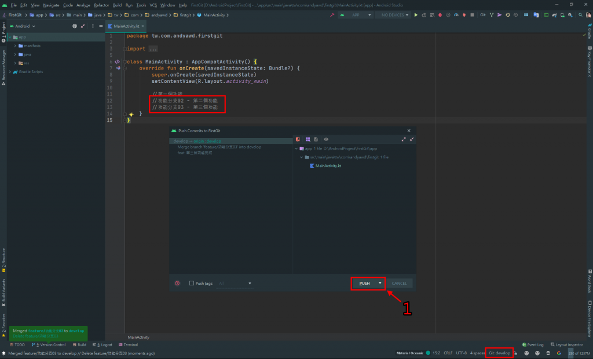Open the APP run configuration dropdown
This screenshot has width=593, height=359.
pyautogui.click(x=357, y=15)
